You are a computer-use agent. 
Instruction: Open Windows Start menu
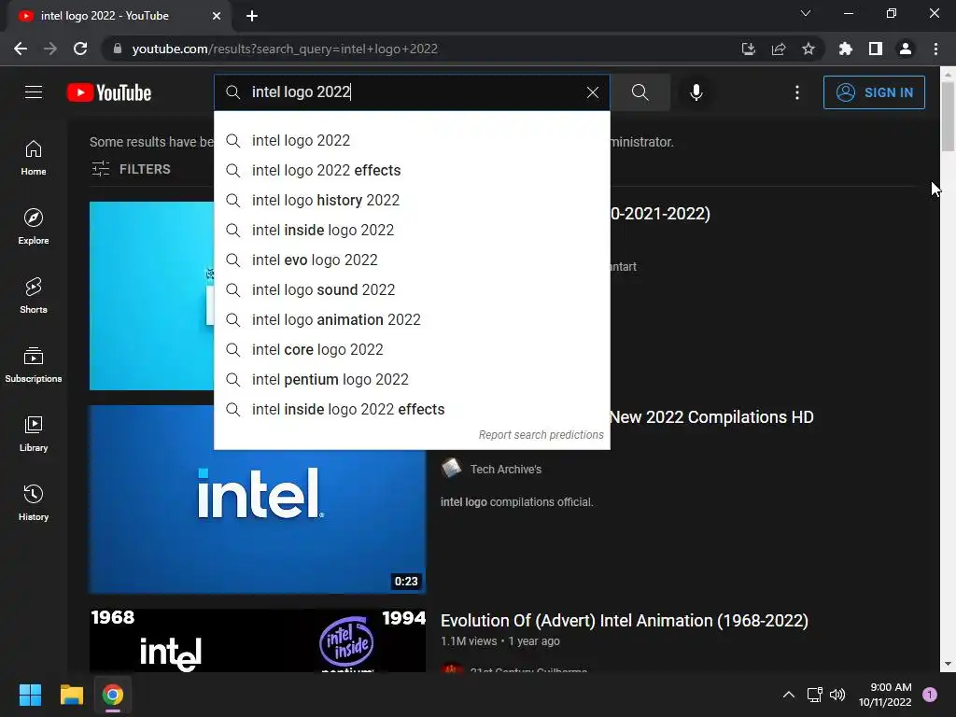point(30,695)
